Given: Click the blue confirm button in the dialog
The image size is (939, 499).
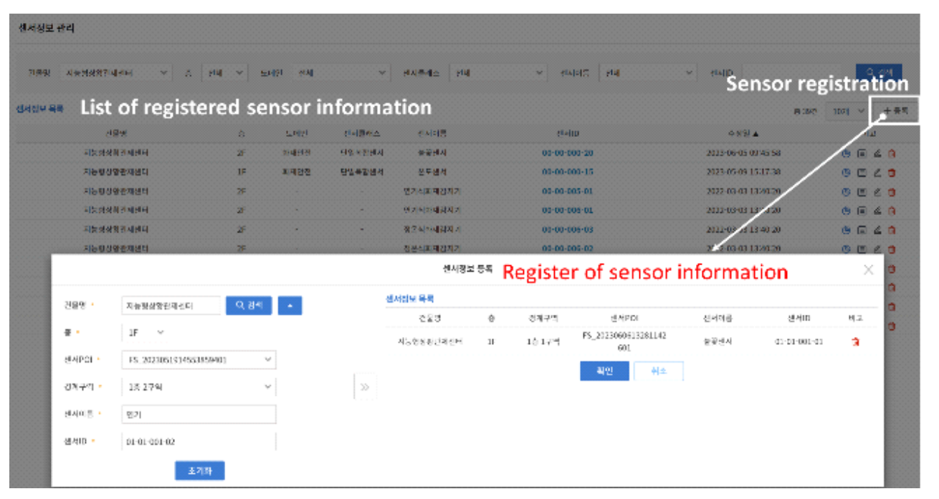Looking at the screenshot, I should point(604,371).
